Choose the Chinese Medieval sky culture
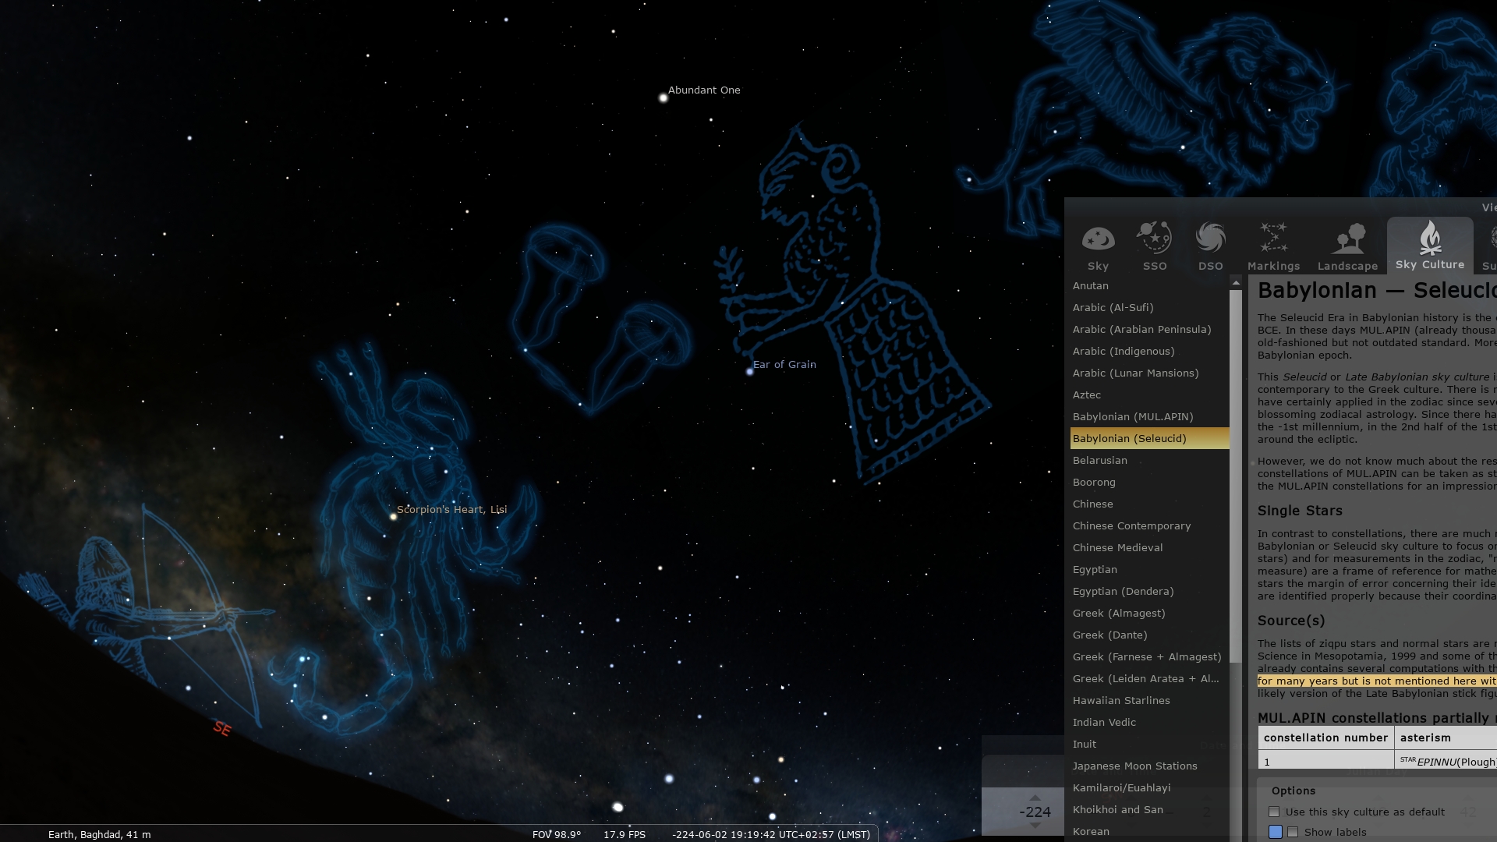 pos(1117,547)
